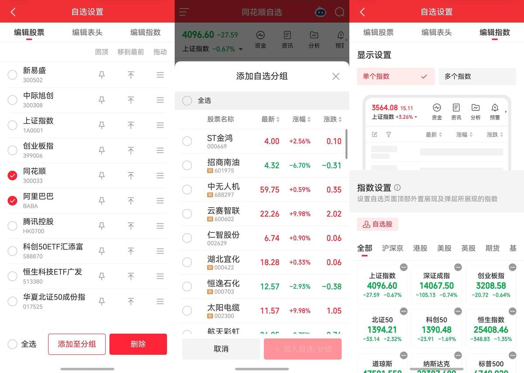Select 沪深京 index category tab
Image resolution: width=524 pixels, height=373 pixels.
tap(393, 248)
